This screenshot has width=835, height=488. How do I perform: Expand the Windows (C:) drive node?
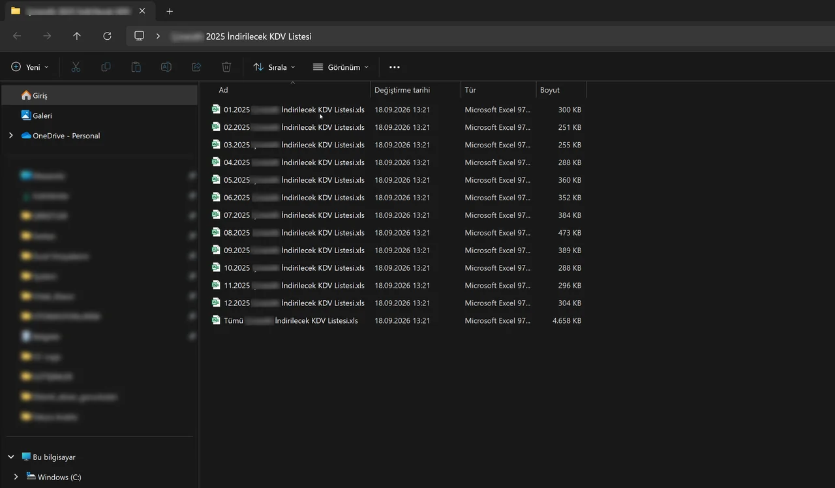(16, 477)
